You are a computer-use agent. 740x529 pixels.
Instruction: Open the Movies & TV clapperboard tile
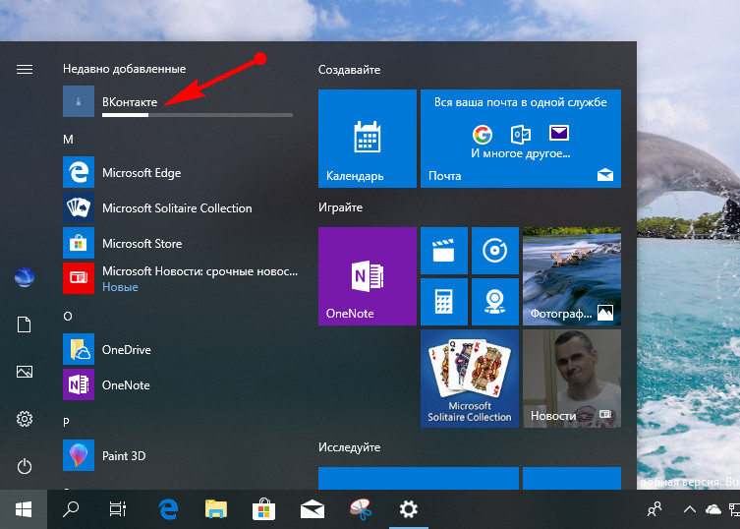click(x=443, y=251)
